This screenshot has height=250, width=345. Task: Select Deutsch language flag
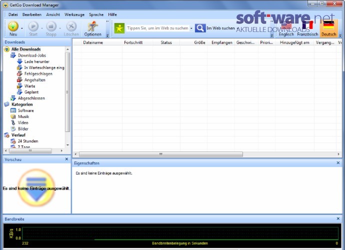coord(328,28)
